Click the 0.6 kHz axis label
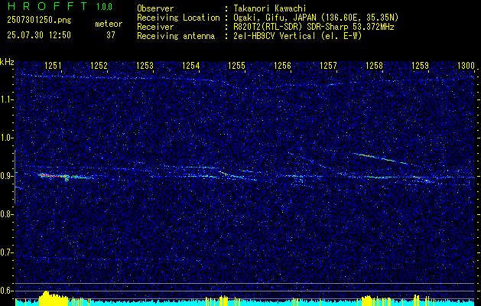Screen dimensions: 481x306 [7, 291]
